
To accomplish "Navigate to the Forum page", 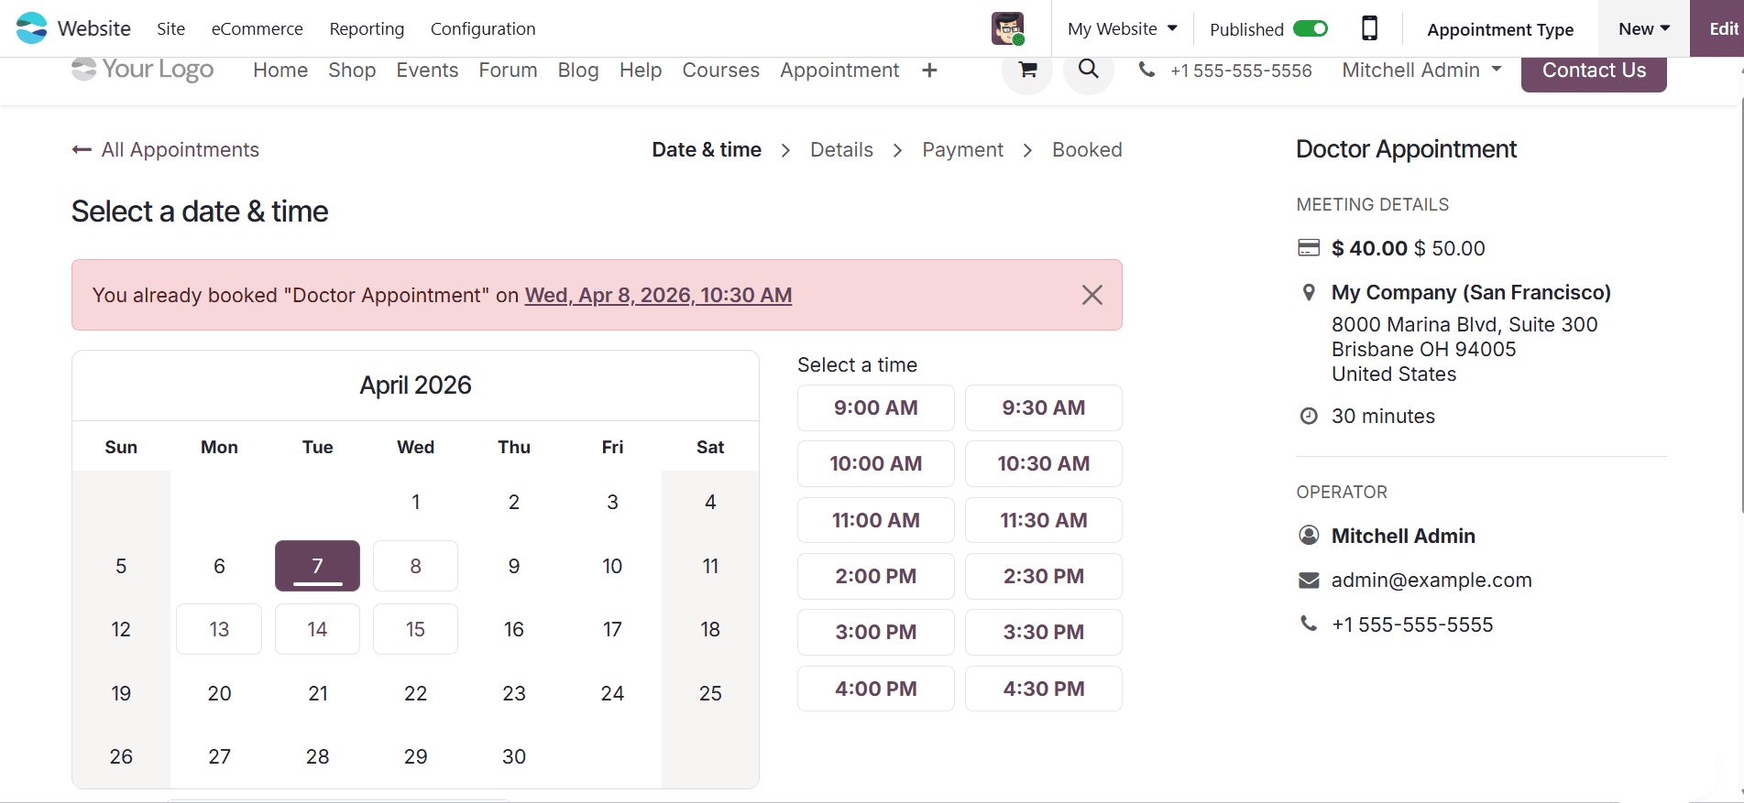I will click(508, 71).
